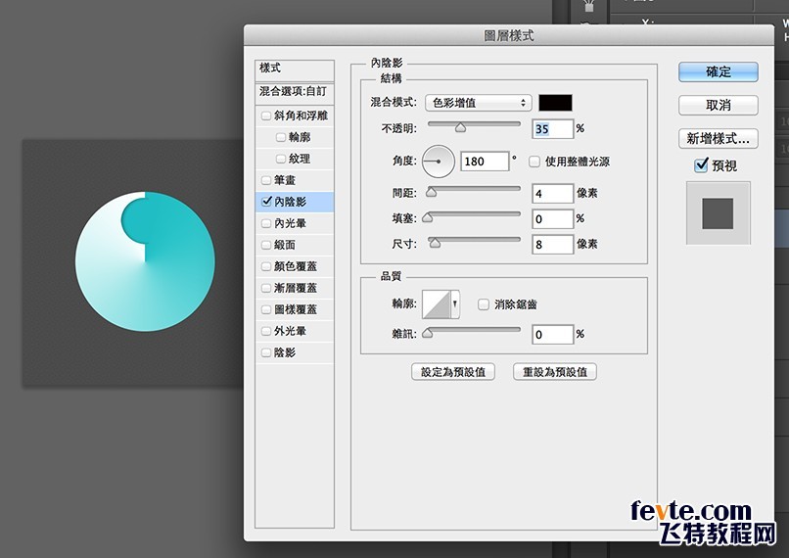The image size is (789, 558).
Task: Click the 取消 cancel button
Action: (719, 105)
